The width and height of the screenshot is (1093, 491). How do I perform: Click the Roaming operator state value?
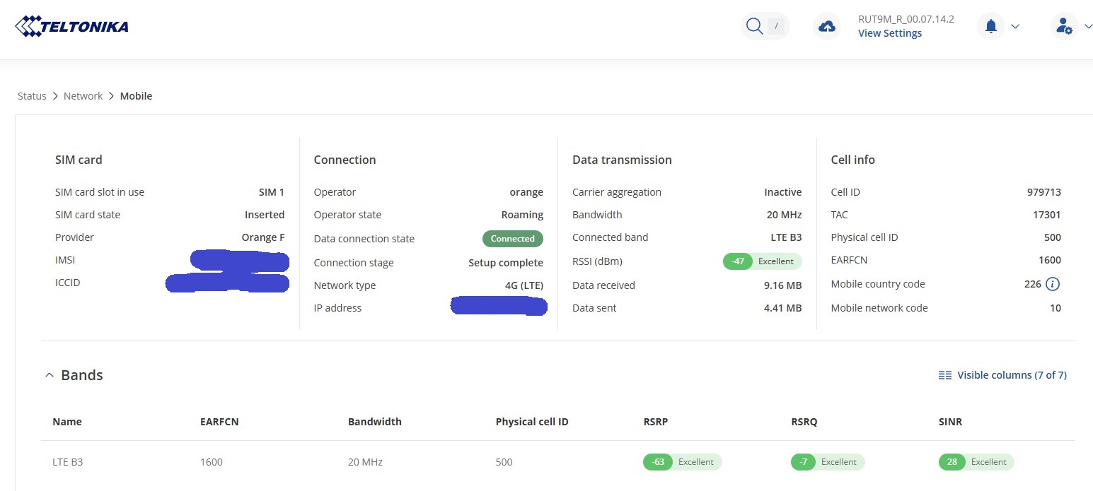[x=522, y=215]
